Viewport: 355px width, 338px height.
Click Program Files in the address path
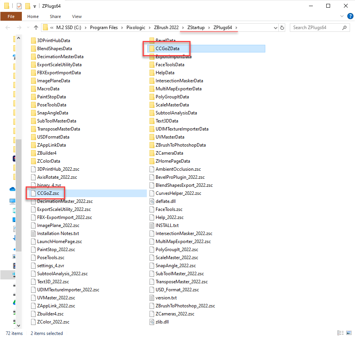click(x=104, y=28)
